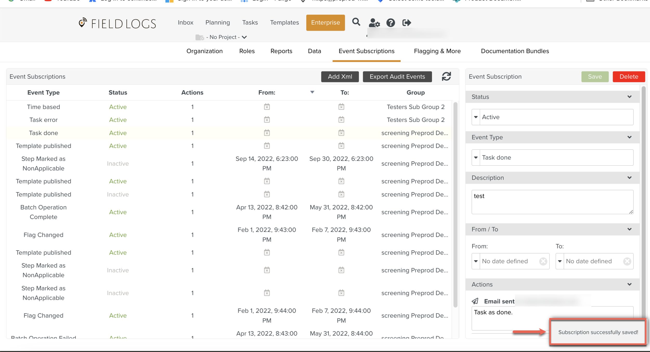
Task: Refresh the event subscriptions list
Action: [x=446, y=76]
